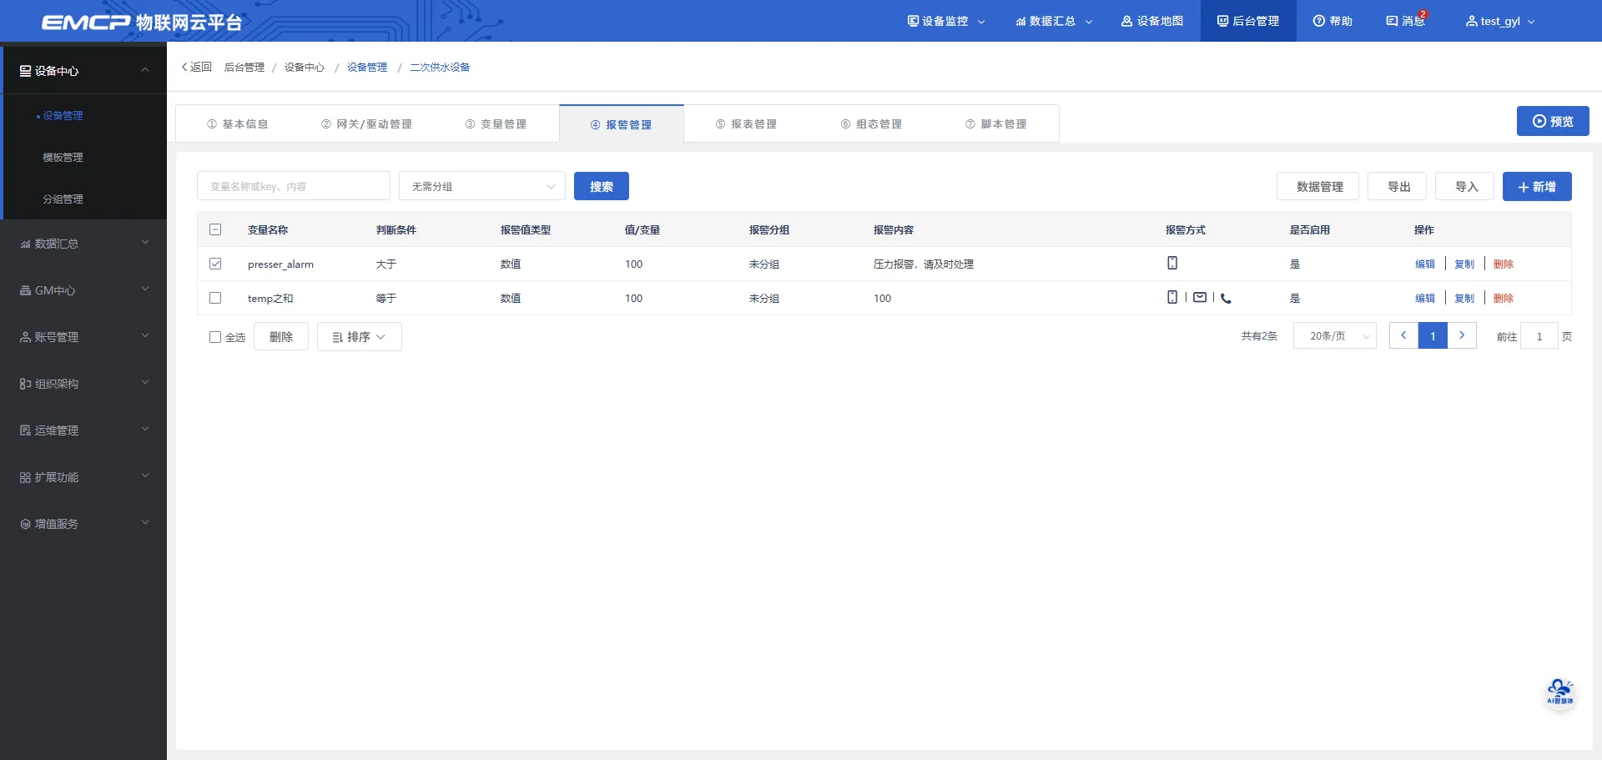
Task: Go to next page arrow
Action: point(1462,335)
